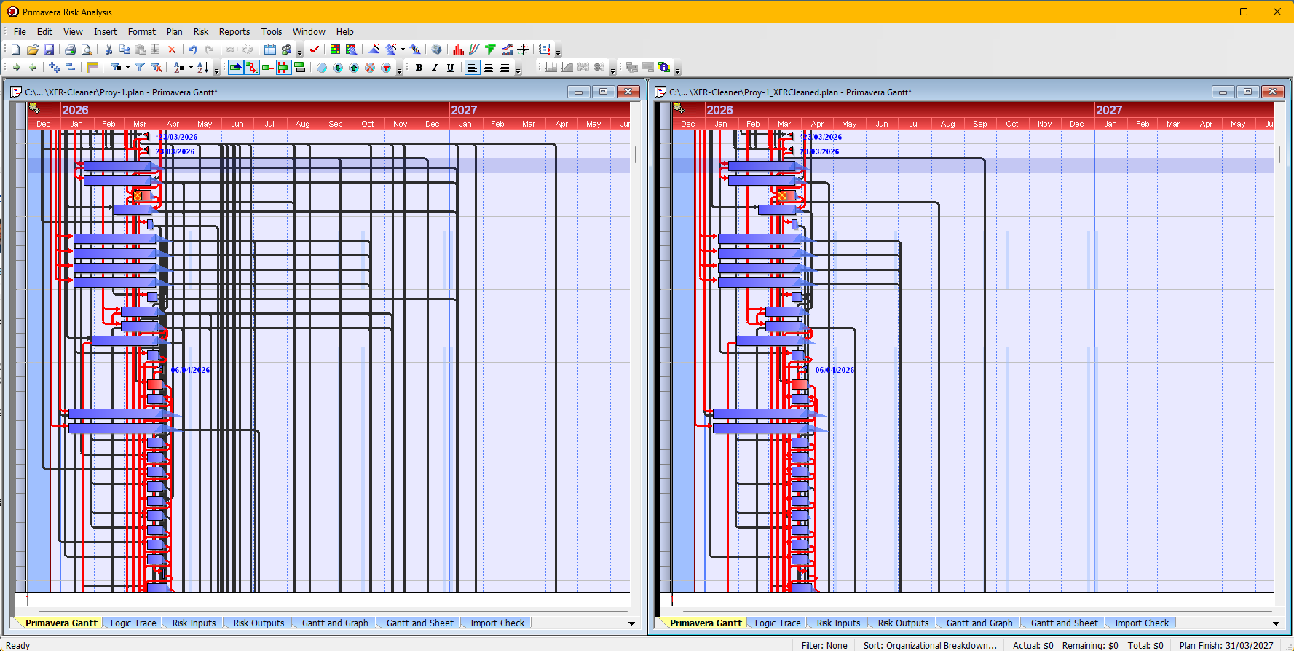This screenshot has width=1294, height=651.
Task: Save the plan with the floppy icon
Action: click(x=49, y=50)
